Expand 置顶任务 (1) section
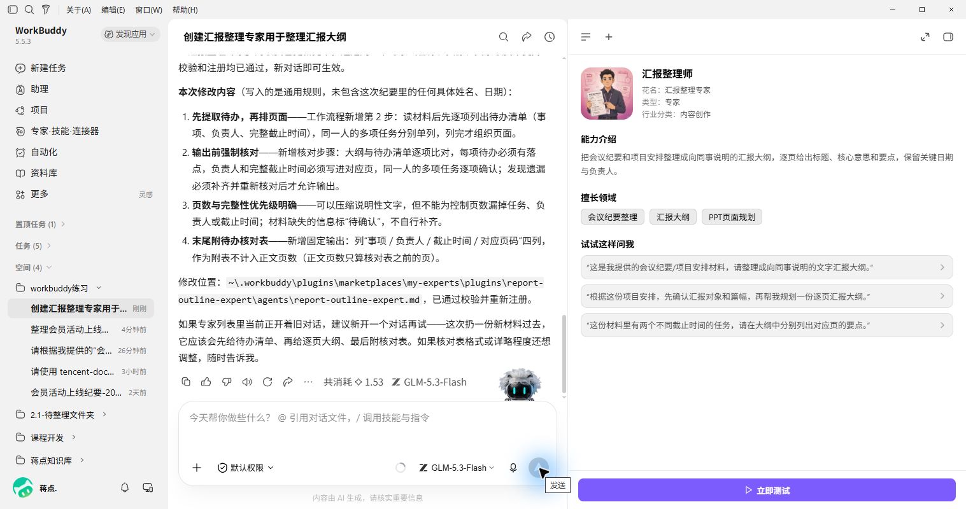The image size is (966, 509). [x=40, y=224]
